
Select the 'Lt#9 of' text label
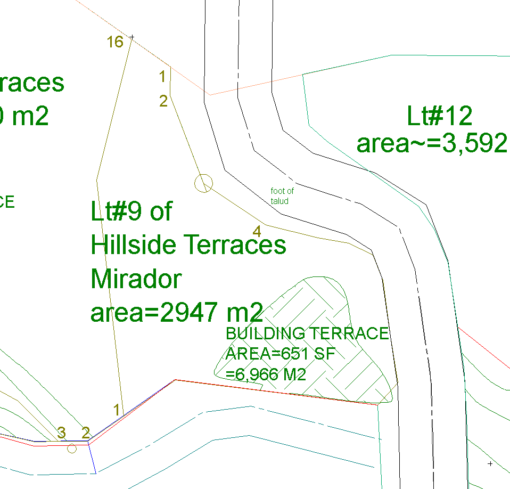131,211
